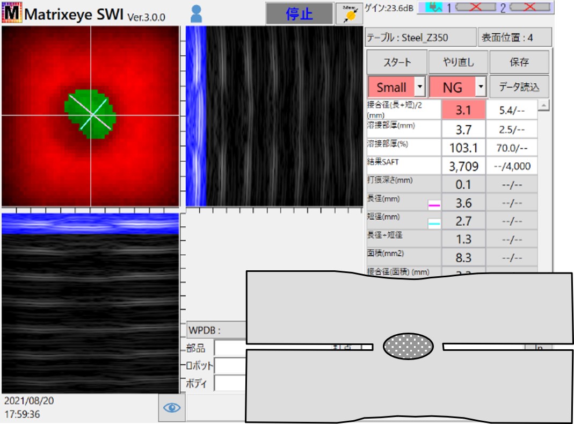This screenshot has width=574, height=424.
Task: Click the やり直し redo button
Action: coord(458,62)
